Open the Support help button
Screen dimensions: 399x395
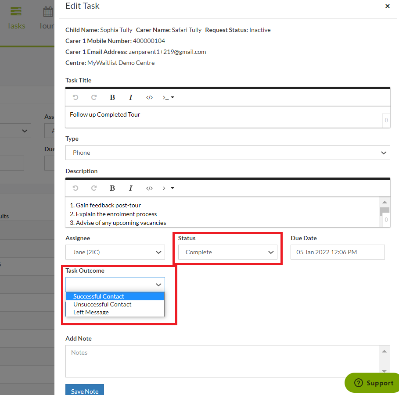(373, 383)
